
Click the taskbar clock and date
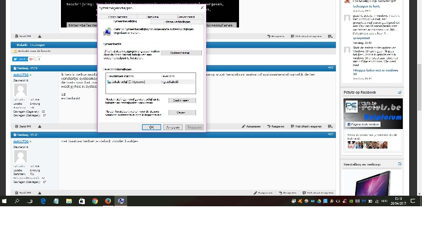pyautogui.click(x=399, y=201)
